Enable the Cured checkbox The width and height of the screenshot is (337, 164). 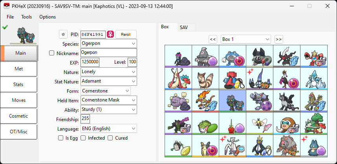(110, 138)
